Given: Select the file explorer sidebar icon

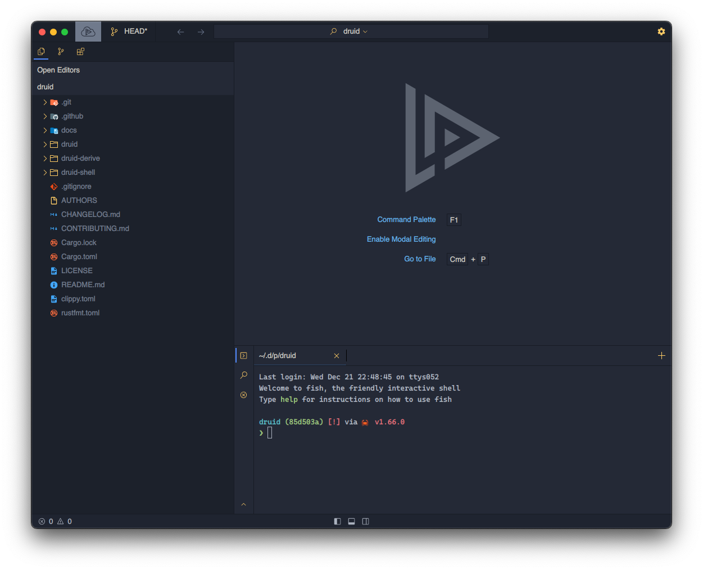Looking at the screenshot, I should coord(41,52).
